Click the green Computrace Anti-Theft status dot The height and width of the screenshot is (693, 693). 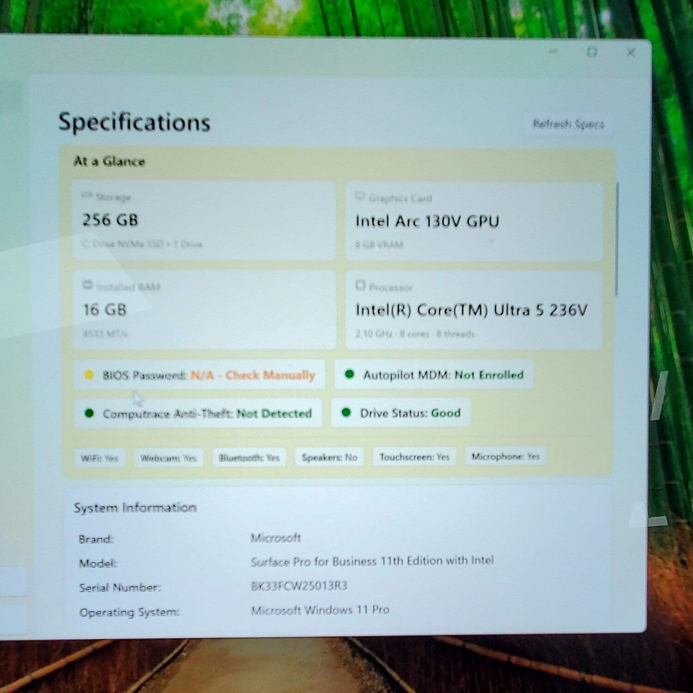[89, 413]
